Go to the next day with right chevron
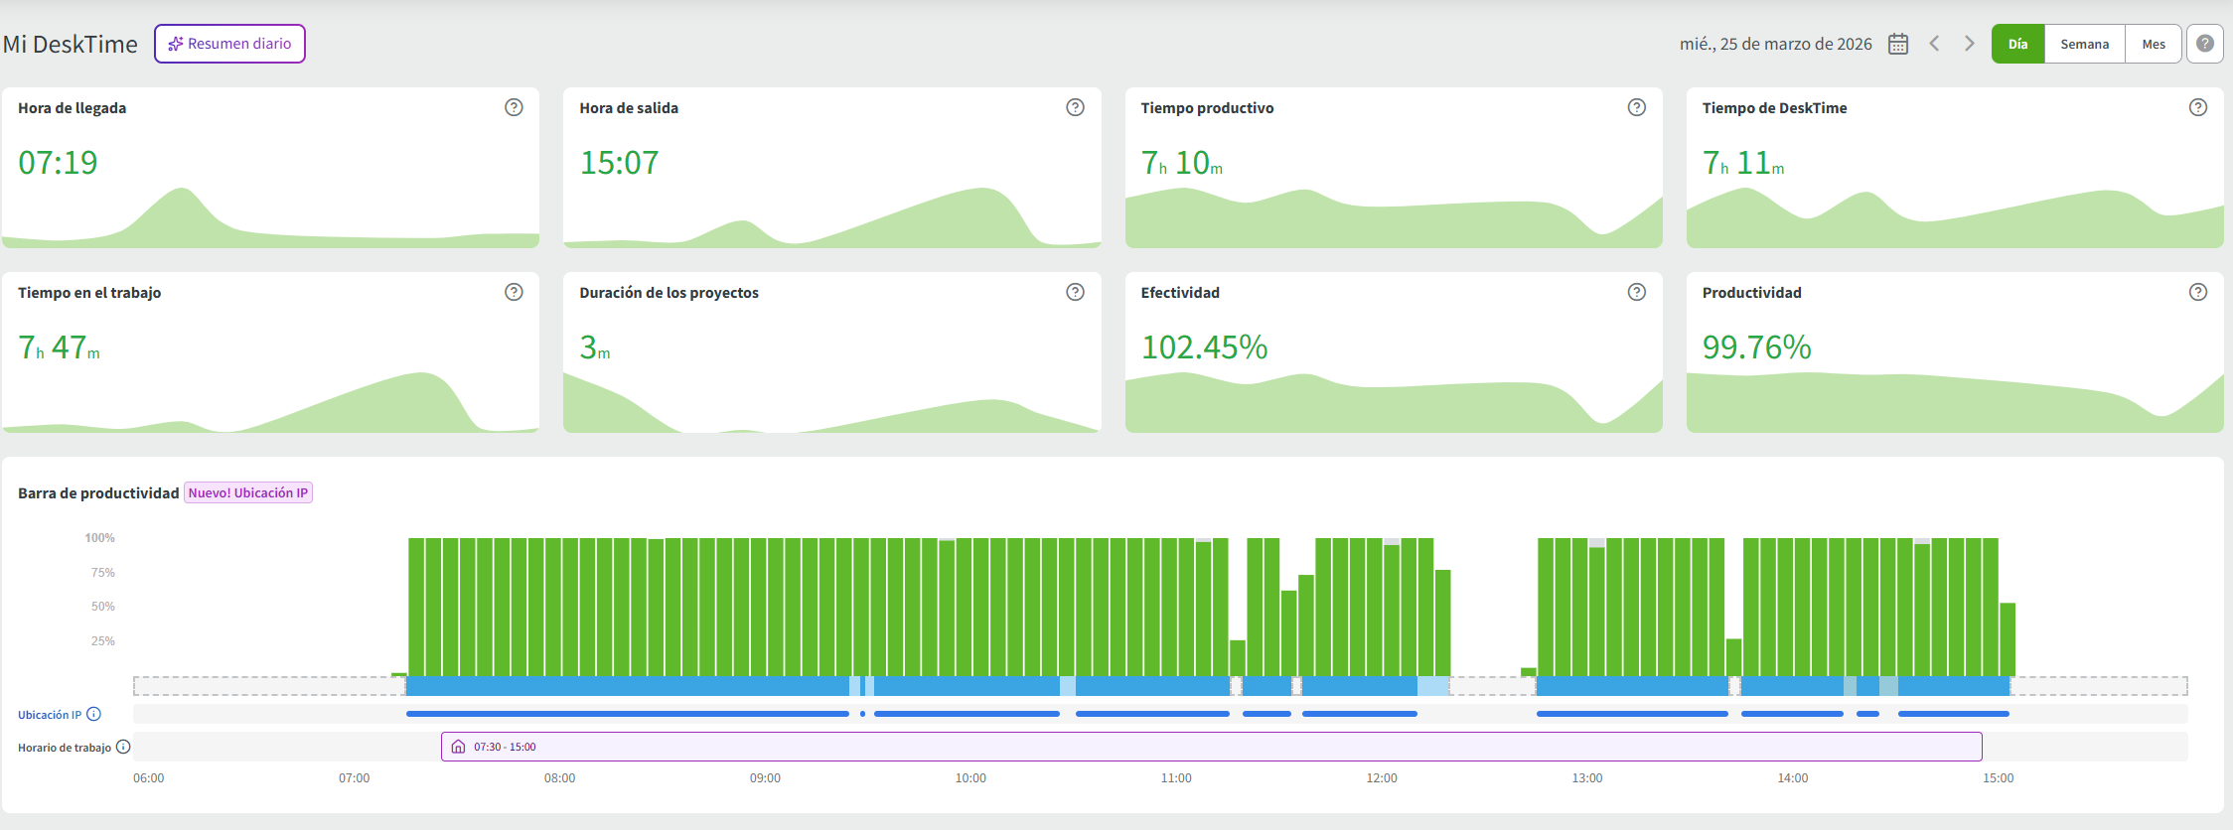This screenshot has width=2233, height=830. click(1969, 44)
